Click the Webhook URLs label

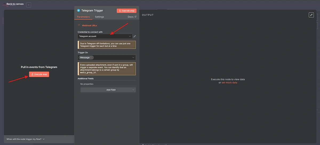(x=89, y=26)
